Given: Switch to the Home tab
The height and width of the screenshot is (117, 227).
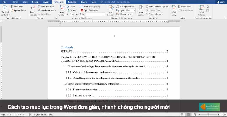Looking at the screenshot, I should [x=15, y=2].
